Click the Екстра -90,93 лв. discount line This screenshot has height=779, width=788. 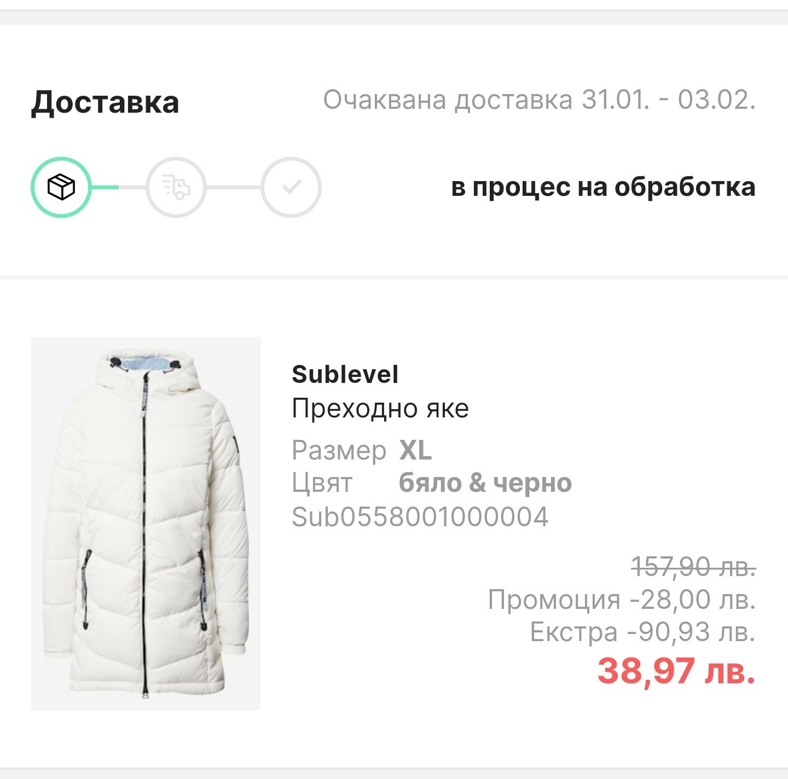tap(642, 632)
